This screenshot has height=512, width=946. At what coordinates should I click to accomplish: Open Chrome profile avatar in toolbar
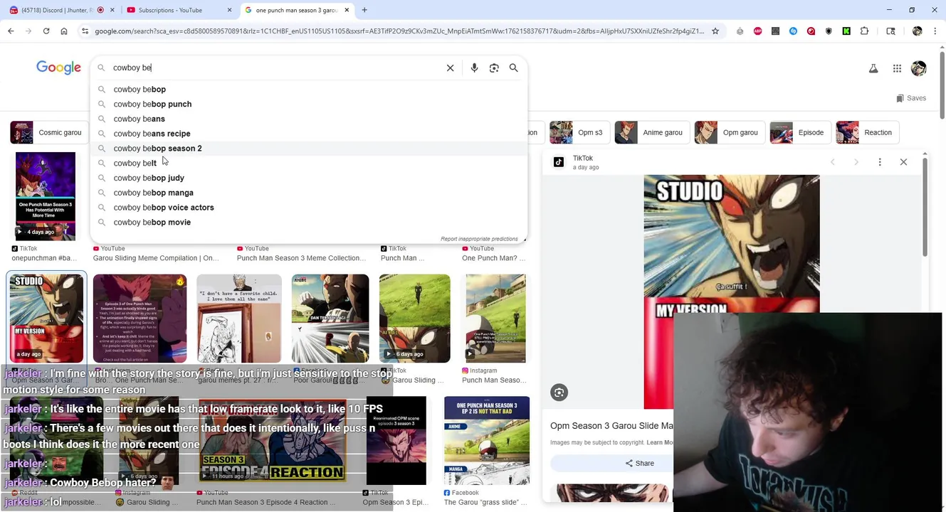(x=917, y=31)
